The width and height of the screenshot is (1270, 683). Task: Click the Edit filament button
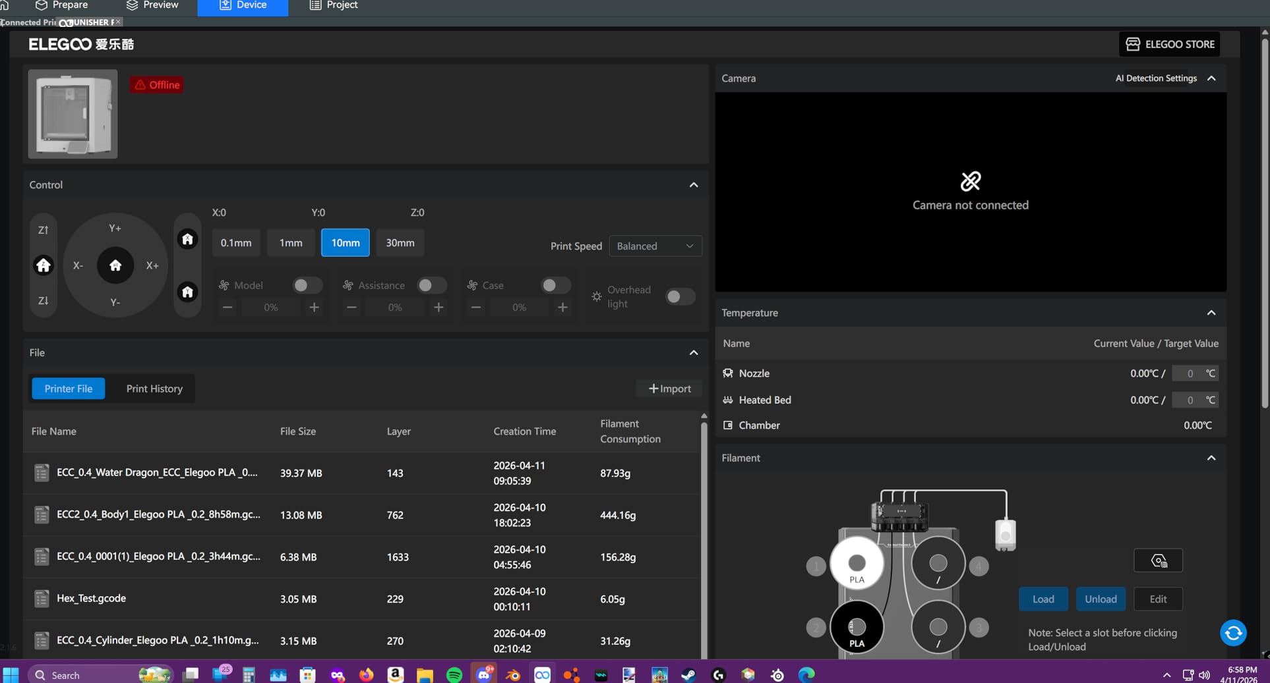1159,599
